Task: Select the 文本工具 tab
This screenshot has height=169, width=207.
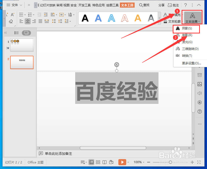Action: pos(127,5)
